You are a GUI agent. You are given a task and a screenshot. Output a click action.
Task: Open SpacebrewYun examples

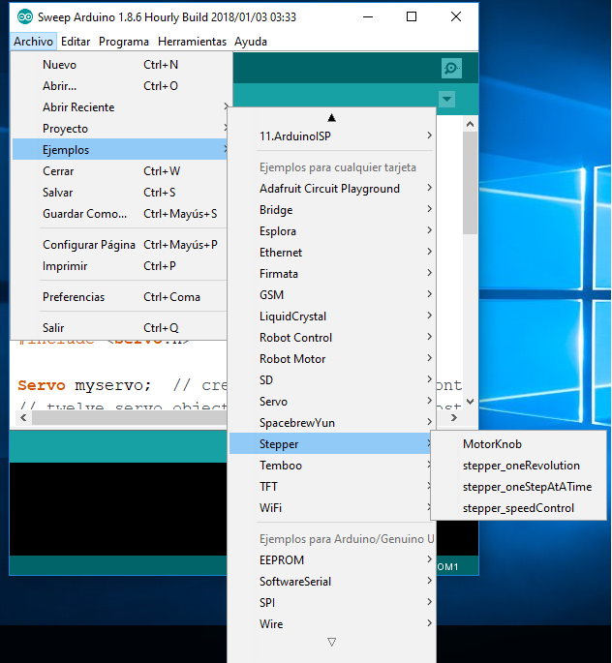(x=332, y=422)
